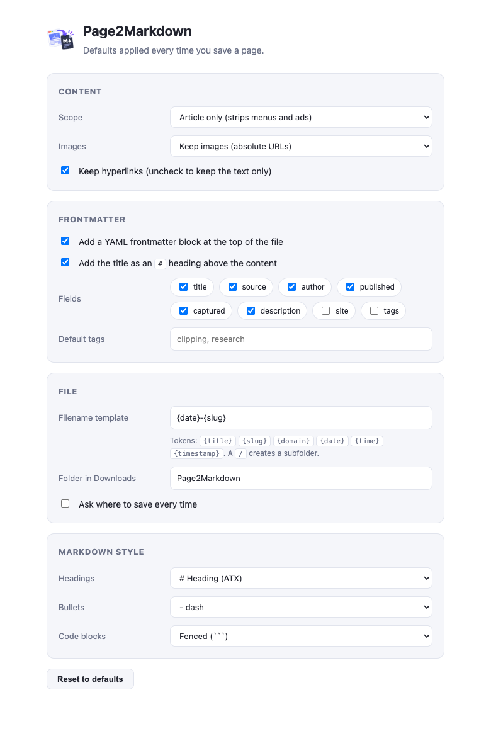Open the Images dropdown
The width and height of the screenshot is (491, 743).
301,147
